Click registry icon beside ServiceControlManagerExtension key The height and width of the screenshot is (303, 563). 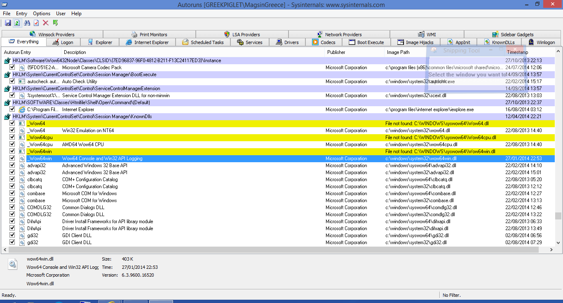coord(7,89)
